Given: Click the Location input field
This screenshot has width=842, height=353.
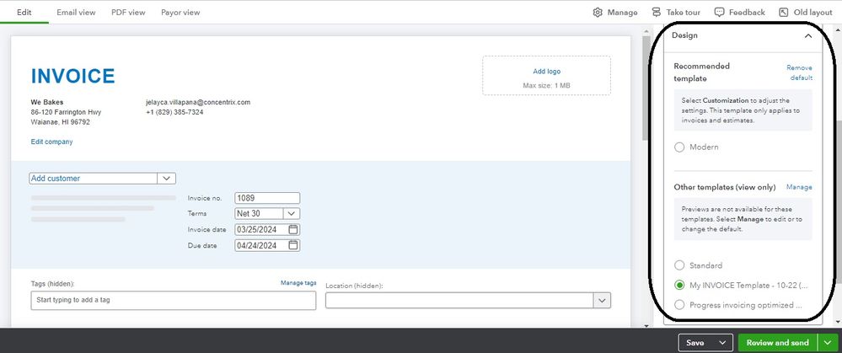Looking at the screenshot, I should 459,301.
